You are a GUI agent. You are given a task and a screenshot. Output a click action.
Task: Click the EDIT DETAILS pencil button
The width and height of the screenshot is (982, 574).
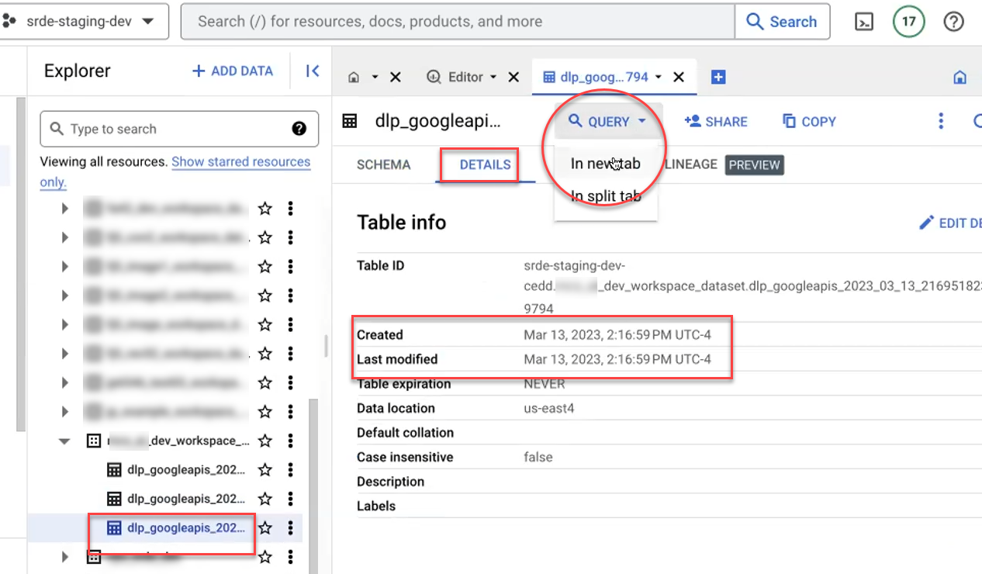[950, 223]
